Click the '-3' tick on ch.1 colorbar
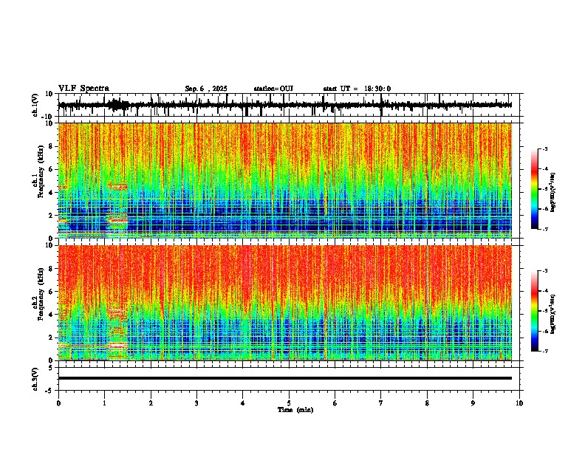The height and width of the screenshot is (452, 585). (x=544, y=148)
